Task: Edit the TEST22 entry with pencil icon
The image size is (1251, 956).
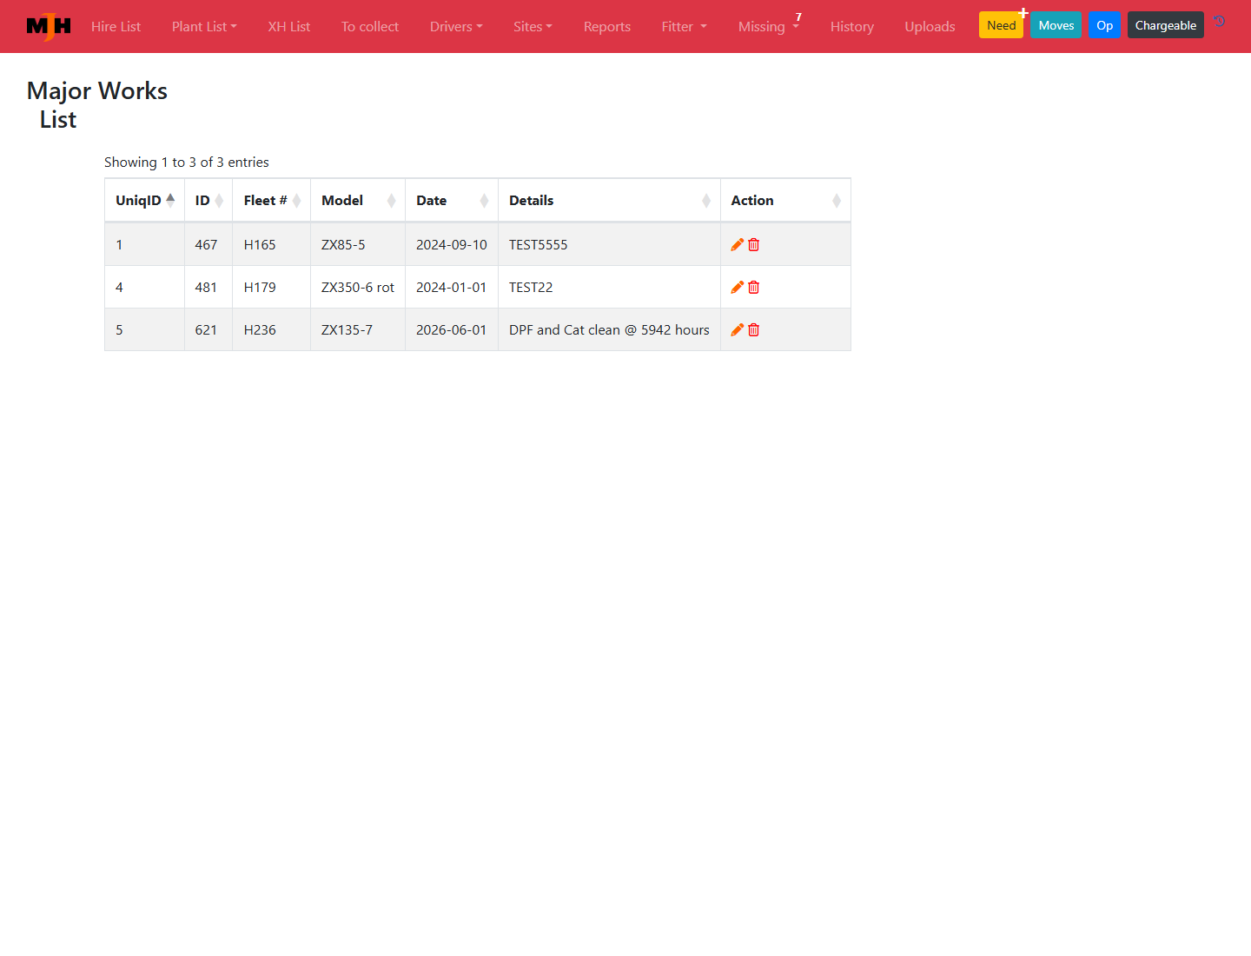Action: point(737,288)
